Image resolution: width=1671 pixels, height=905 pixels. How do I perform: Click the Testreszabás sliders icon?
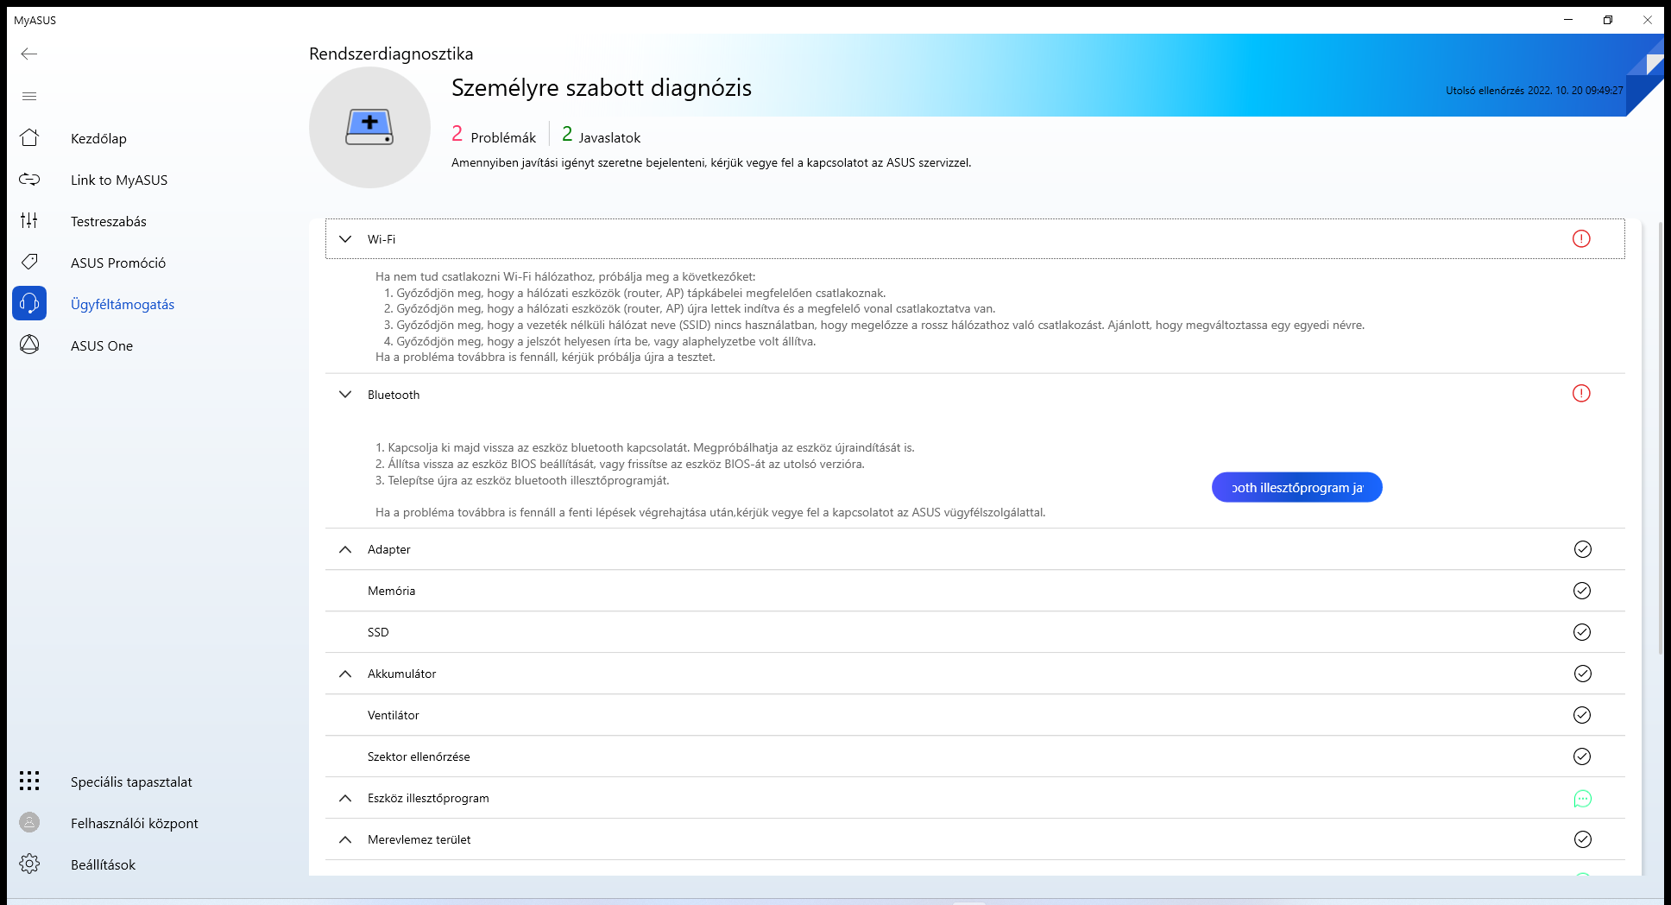29,220
